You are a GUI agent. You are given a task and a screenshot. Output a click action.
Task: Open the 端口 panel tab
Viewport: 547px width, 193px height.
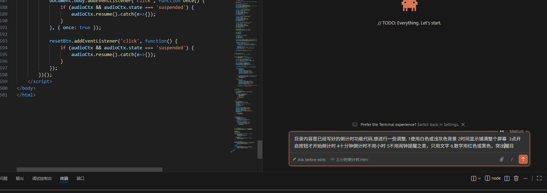80,178
